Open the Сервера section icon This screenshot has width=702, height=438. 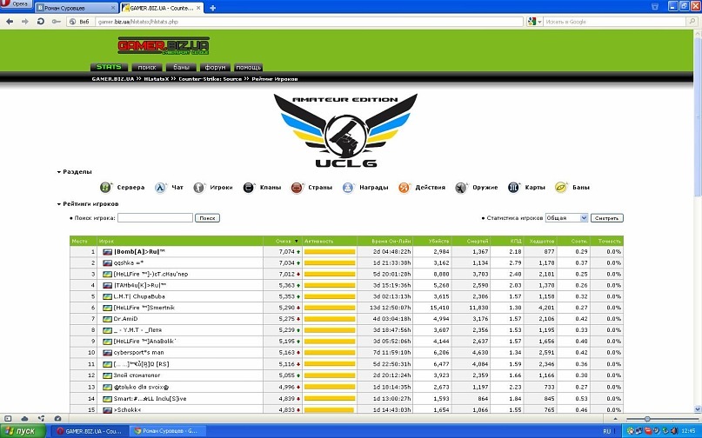click(105, 188)
